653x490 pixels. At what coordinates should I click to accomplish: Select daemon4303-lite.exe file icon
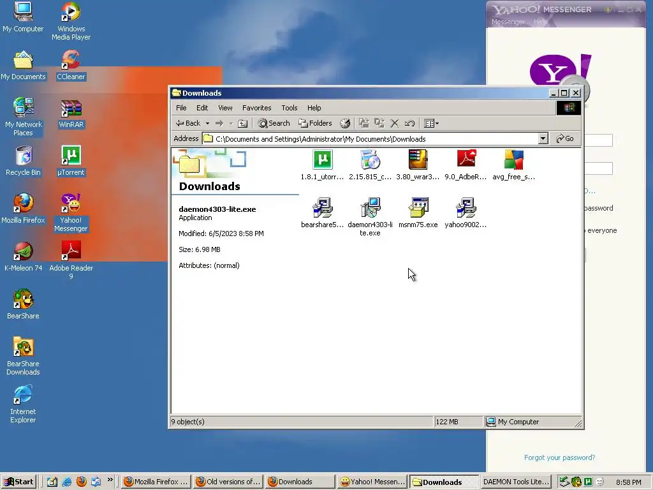pyautogui.click(x=370, y=207)
